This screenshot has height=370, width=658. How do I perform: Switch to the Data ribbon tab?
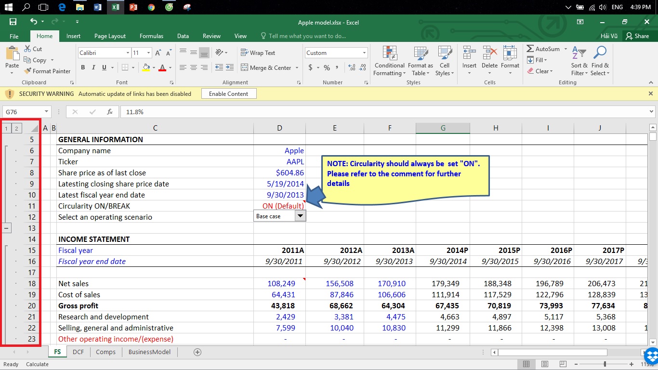click(x=183, y=36)
